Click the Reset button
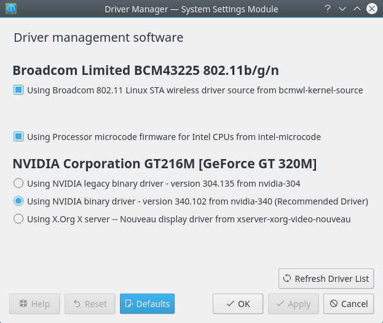Screen dimensions: 383x323 click(89, 303)
